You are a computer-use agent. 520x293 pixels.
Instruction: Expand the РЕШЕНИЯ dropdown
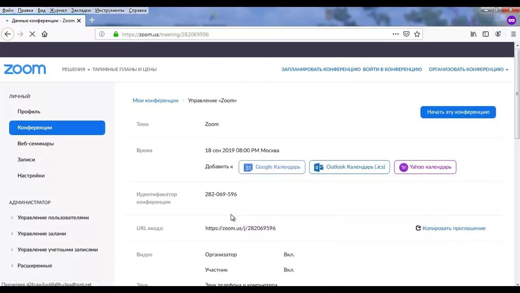click(x=76, y=70)
